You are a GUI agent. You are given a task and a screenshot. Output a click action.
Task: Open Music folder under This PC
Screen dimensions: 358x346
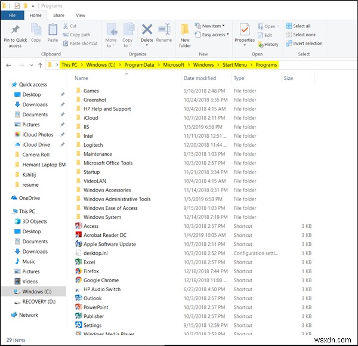[x=25, y=261]
